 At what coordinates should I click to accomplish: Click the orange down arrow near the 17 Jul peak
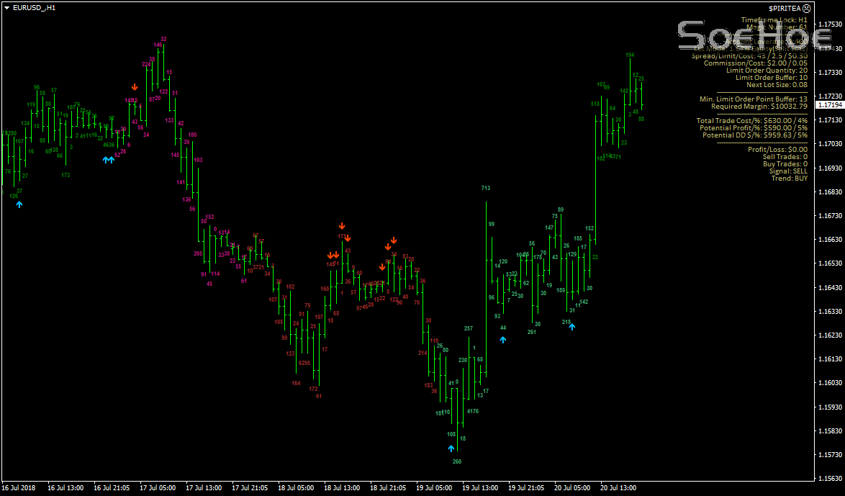(x=134, y=86)
